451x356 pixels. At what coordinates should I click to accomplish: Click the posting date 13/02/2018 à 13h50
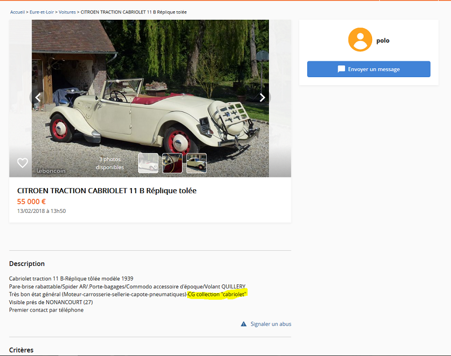[41, 211]
